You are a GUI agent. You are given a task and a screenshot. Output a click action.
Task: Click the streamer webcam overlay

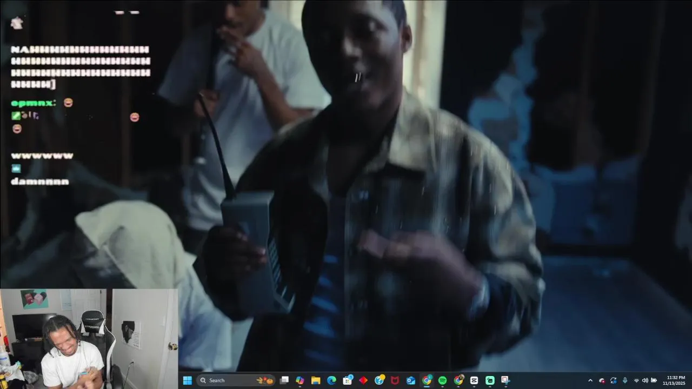(89, 339)
